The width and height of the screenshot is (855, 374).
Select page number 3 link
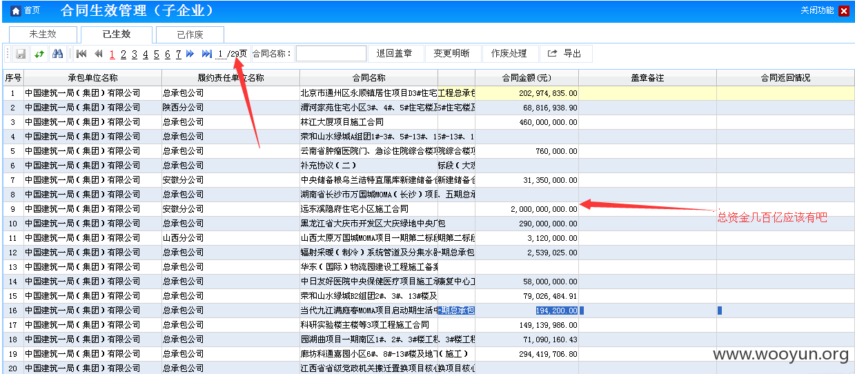pyautogui.click(x=135, y=54)
